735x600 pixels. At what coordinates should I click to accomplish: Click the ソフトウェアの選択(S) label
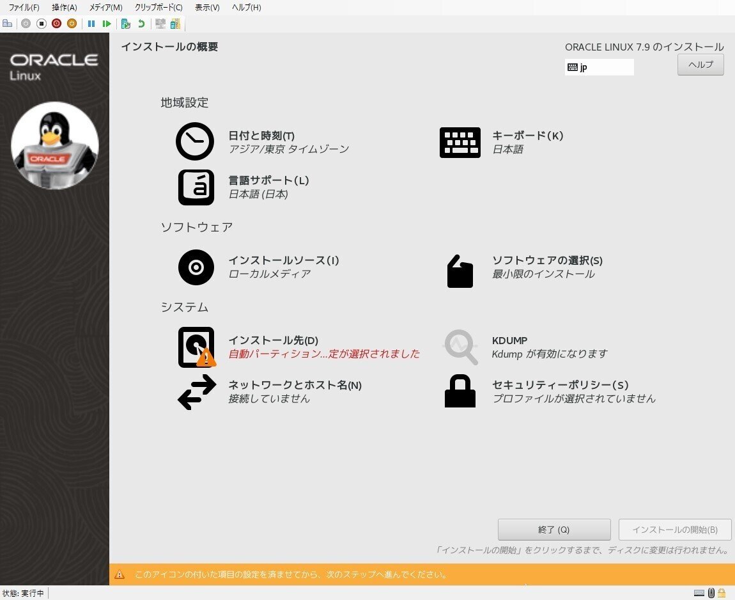[x=547, y=260]
